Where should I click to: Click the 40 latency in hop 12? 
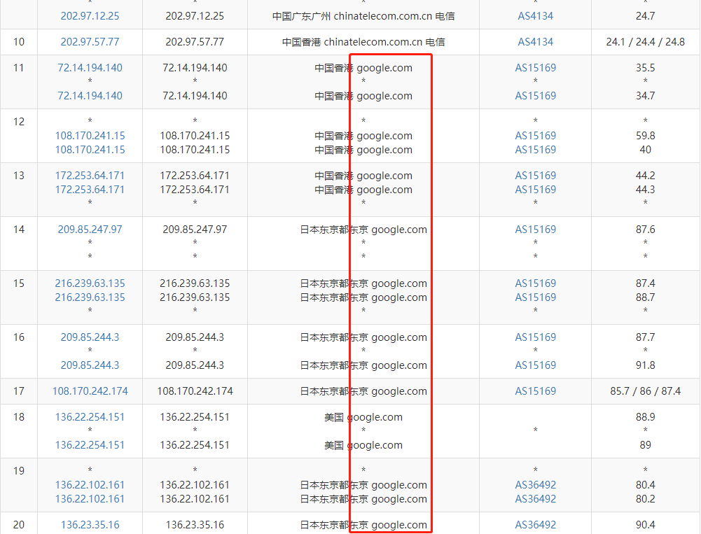tap(645, 150)
